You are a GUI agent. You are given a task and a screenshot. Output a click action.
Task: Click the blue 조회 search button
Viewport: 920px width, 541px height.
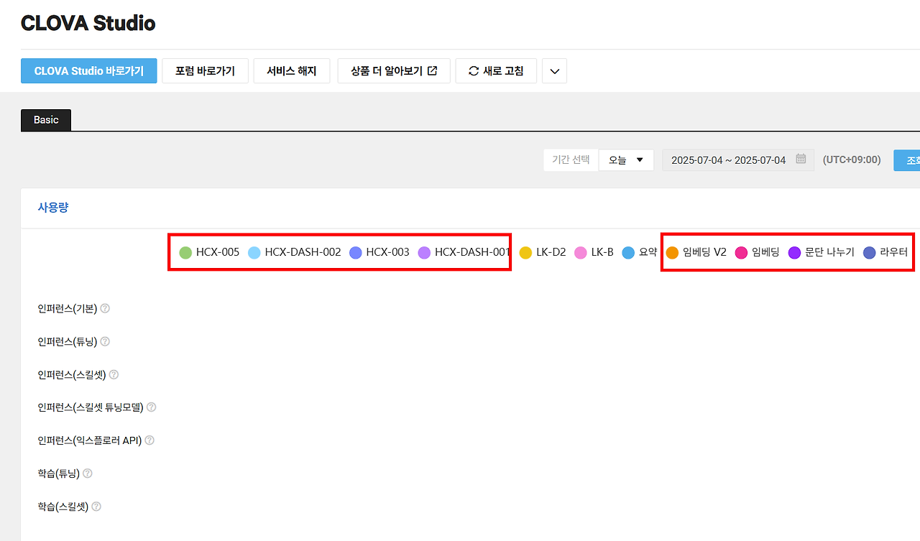907,159
